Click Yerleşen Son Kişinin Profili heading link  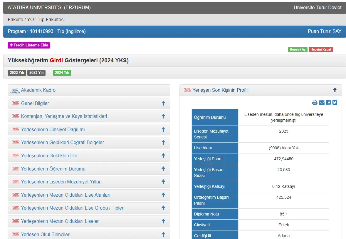tap(221, 90)
